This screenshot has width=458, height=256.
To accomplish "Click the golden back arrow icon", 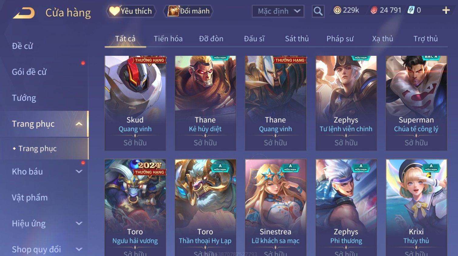I will click(x=24, y=13).
